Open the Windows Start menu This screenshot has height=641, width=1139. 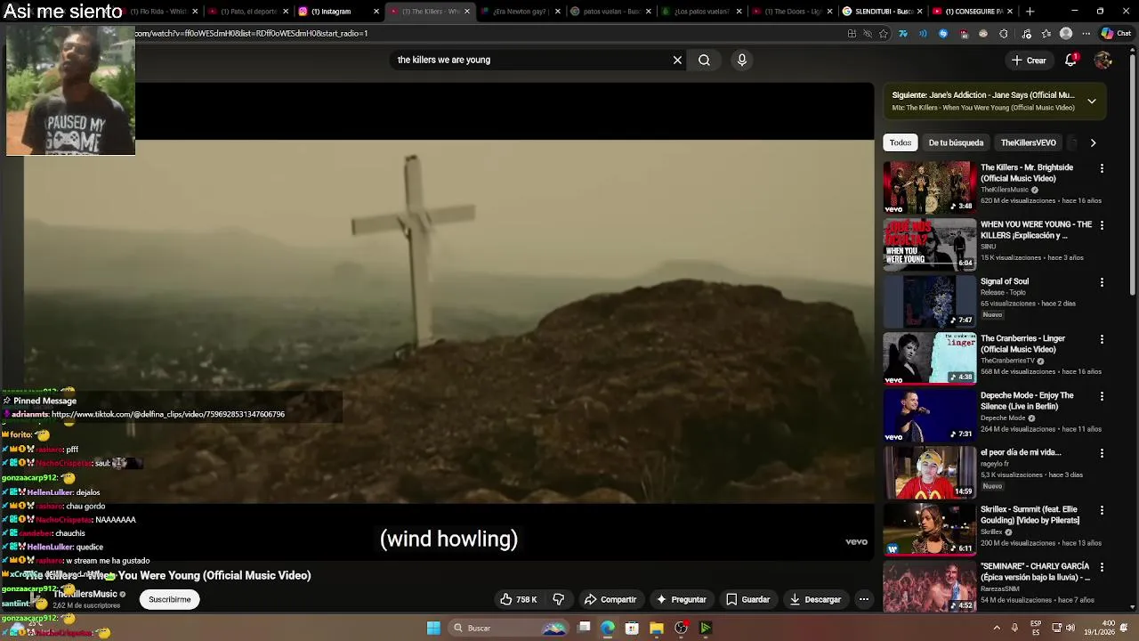pos(433,628)
